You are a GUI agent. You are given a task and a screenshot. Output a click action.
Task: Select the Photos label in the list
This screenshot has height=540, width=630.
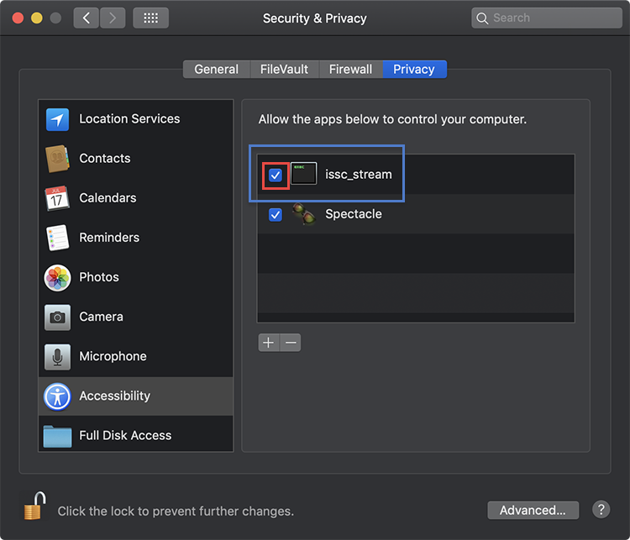pyautogui.click(x=99, y=277)
